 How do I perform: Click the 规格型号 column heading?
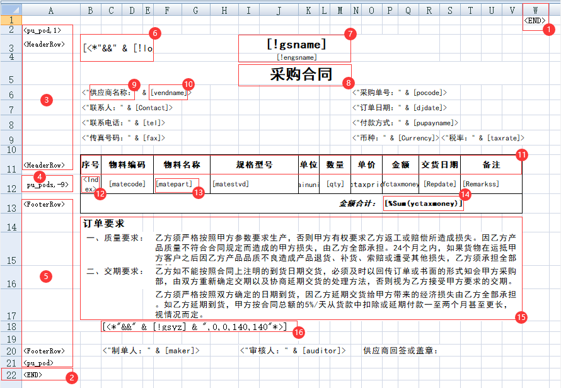click(255, 164)
